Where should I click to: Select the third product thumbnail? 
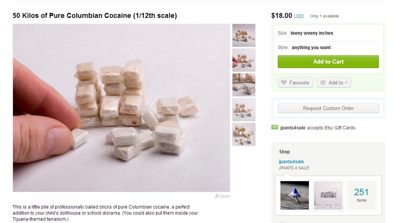244,85
